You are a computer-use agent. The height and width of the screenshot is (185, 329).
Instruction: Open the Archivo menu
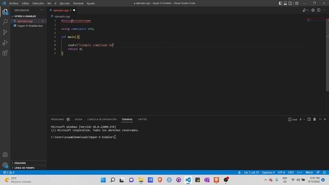[x=14, y=3]
